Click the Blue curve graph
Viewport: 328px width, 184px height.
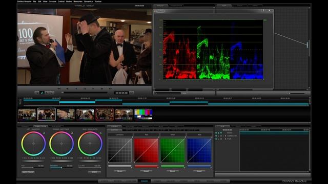pos(199,150)
